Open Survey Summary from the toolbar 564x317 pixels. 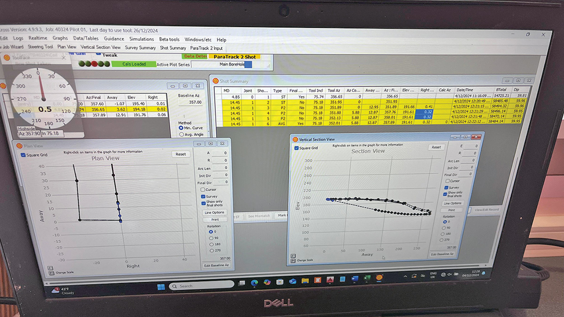coord(140,48)
